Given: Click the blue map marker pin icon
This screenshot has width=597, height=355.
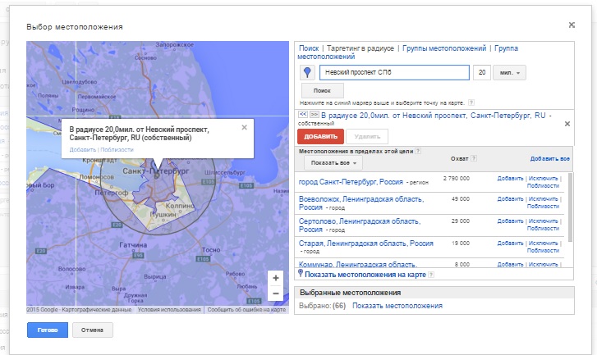Looking at the screenshot, I should coord(308,73).
